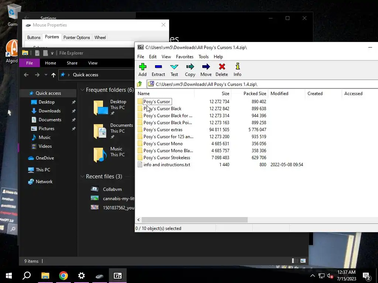378x283 pixels.
Task: Sort 7-Zip list by Modified column
Action: (286, 94)
